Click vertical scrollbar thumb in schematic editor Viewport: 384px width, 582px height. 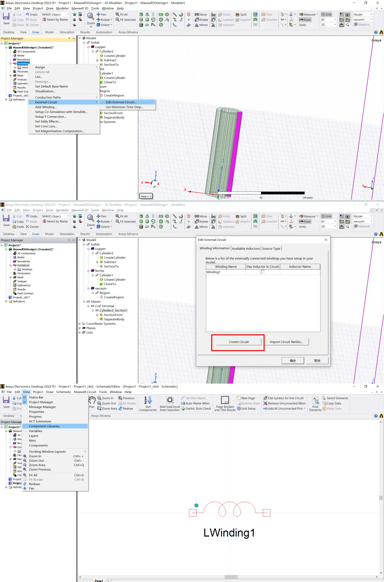click(381, 498)
